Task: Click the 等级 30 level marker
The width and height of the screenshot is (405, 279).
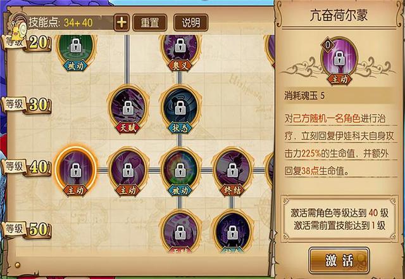Action: [x=27, y=105]
